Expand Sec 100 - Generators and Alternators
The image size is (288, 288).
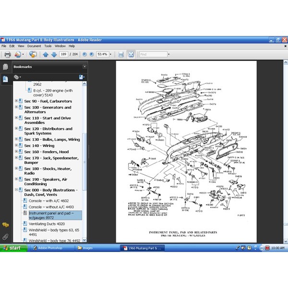point(16,107)
